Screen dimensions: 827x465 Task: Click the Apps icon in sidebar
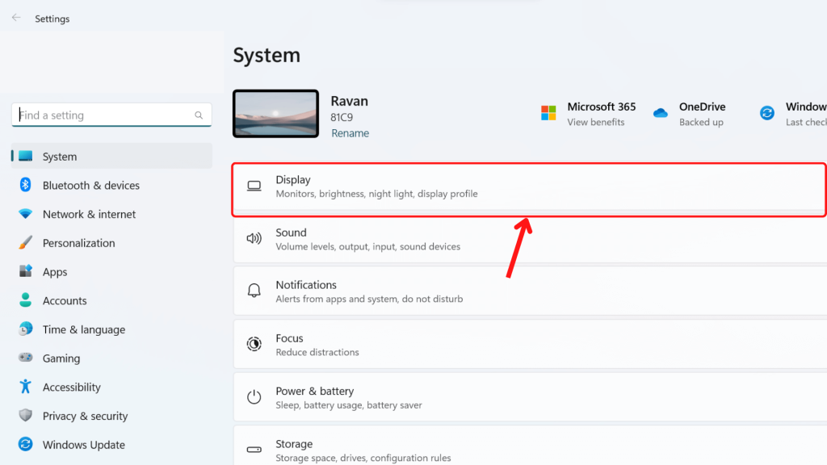[x=25, y=271]
